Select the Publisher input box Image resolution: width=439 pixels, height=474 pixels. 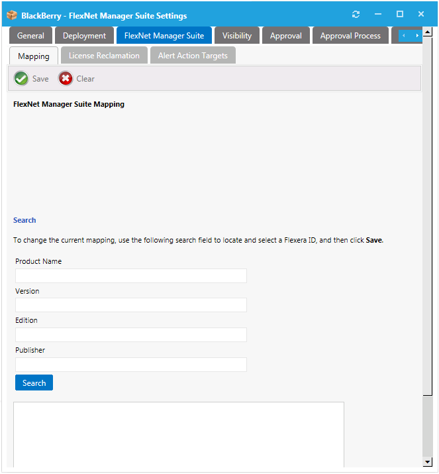(x=131, y=365)
